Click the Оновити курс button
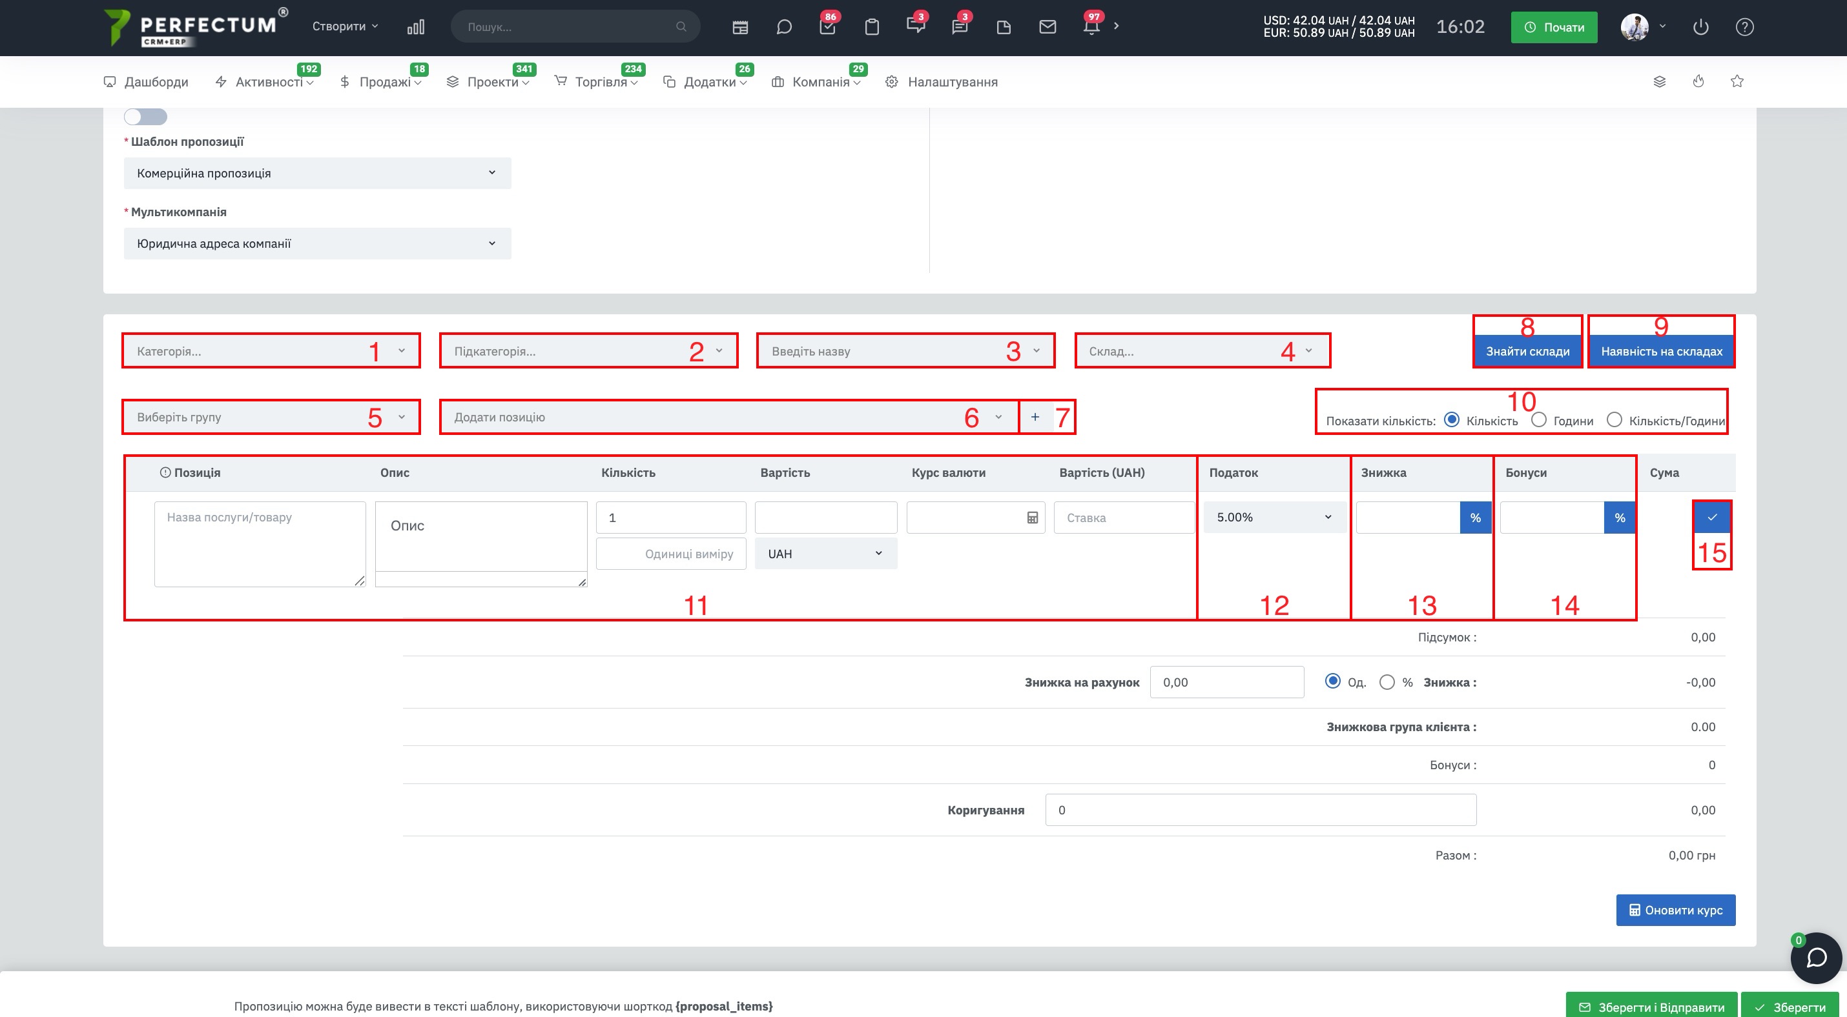The width and height of the screenshot is (1847, 1017). tap(1676, 911)
